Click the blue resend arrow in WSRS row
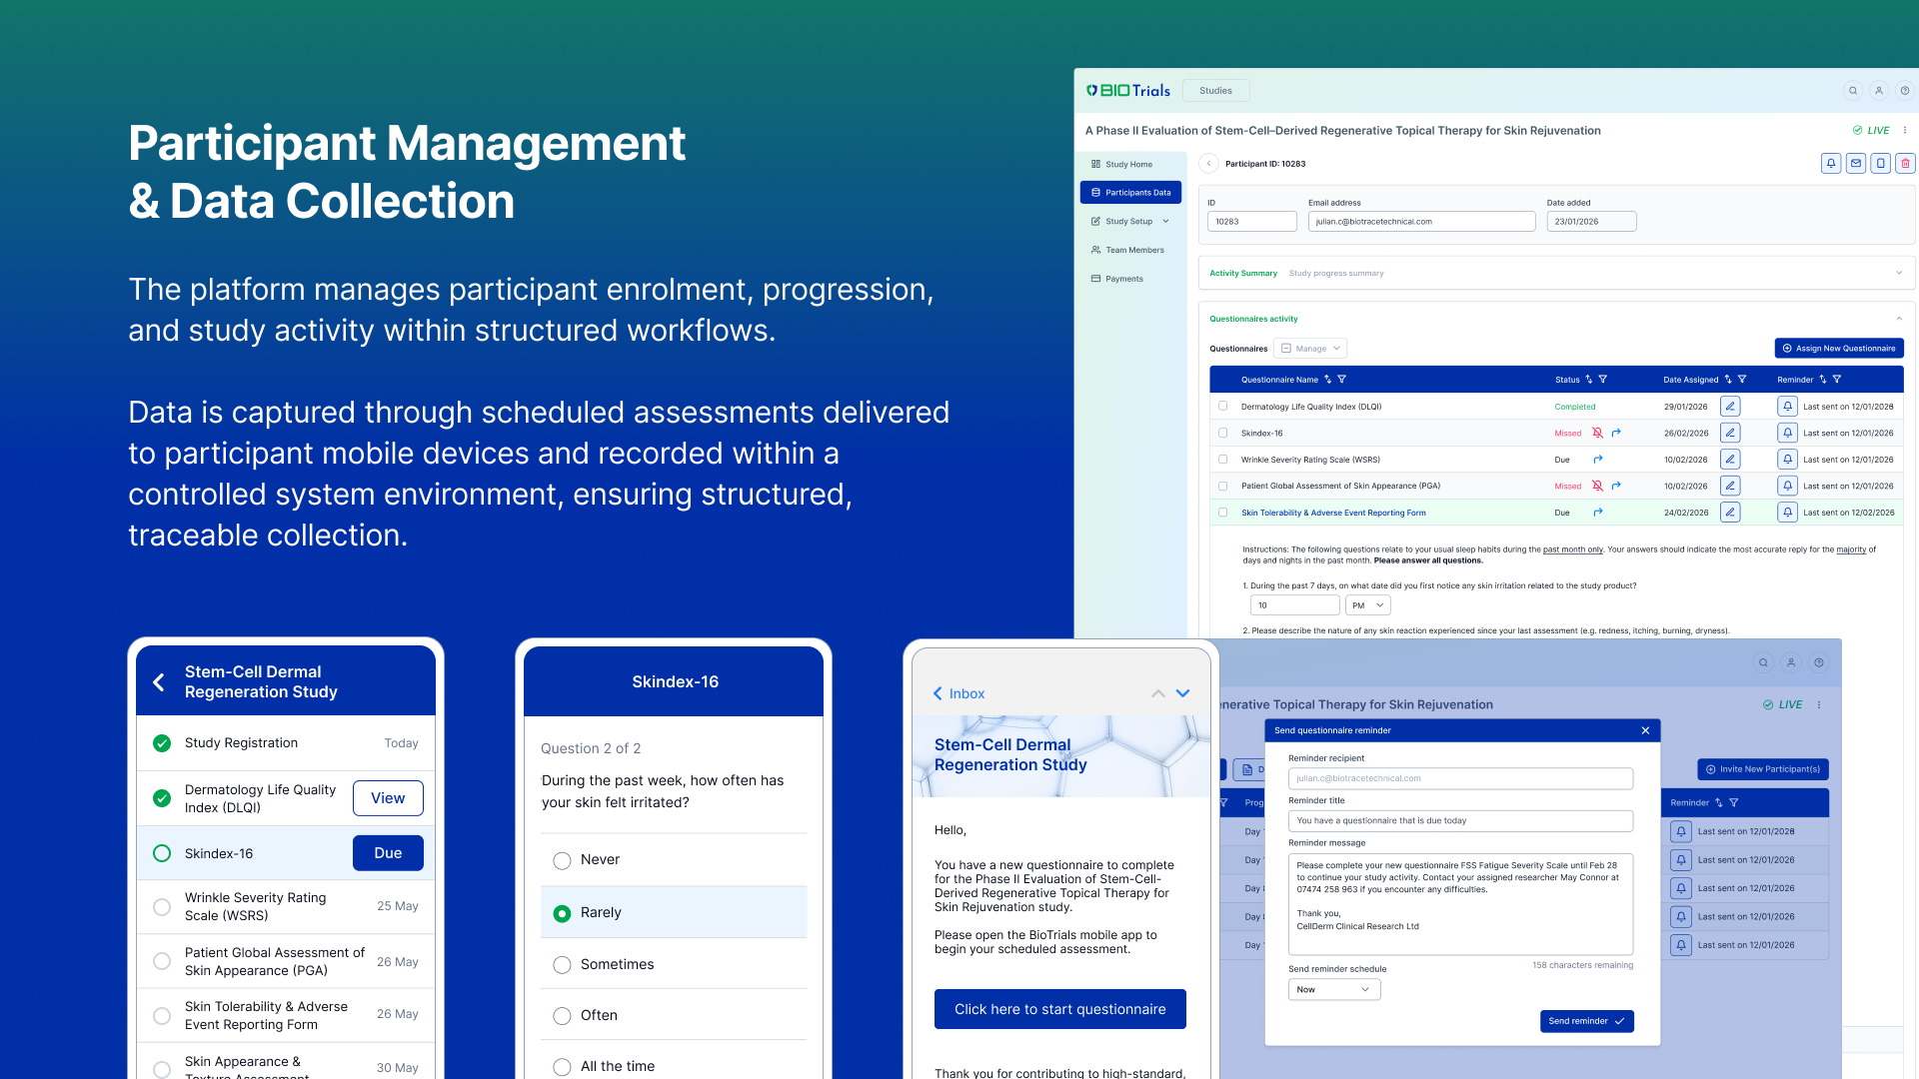Screen dimensions: 1919x1079 tap(1598, 460)
